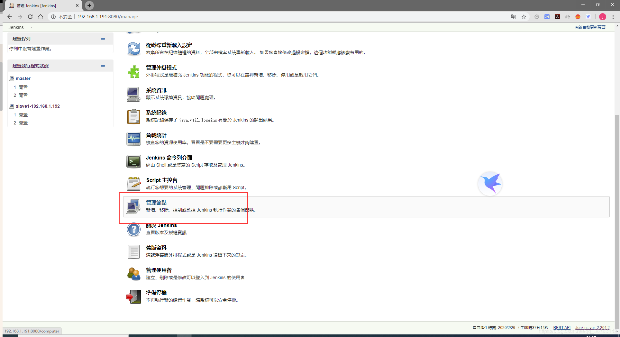This screenshot has height=337, width=620.
Task: Click the system information computer icon
Action: pyautogui.click(x=134, y=94)
